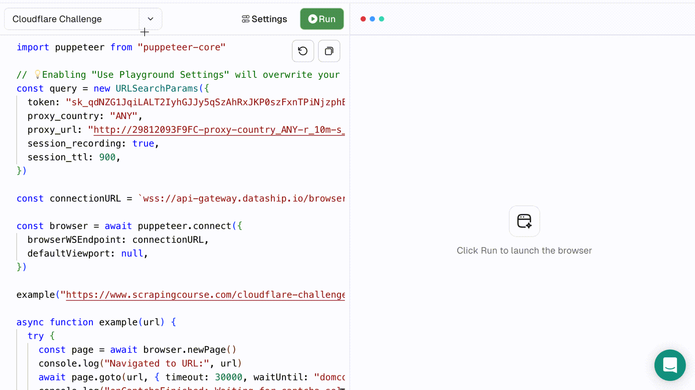This screenshot has width=695, height=390.
Task: Open the chat support widget
Action: tap(670, 365)
